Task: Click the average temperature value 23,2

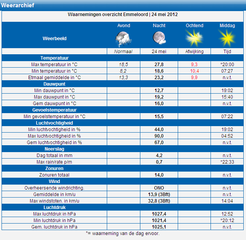Action: pyautogui.click(x=159, y=78)
